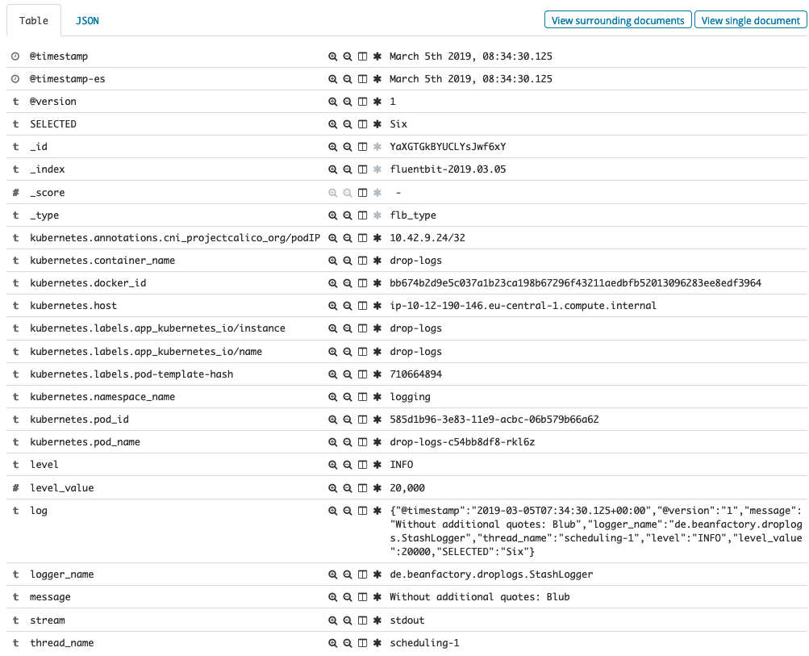Filter for value on message row
Viewport: 809px width, 656px height.
333,597
